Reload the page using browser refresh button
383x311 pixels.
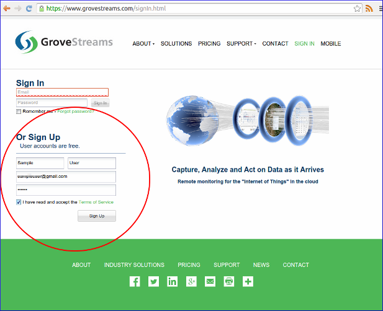click(29, 9)
